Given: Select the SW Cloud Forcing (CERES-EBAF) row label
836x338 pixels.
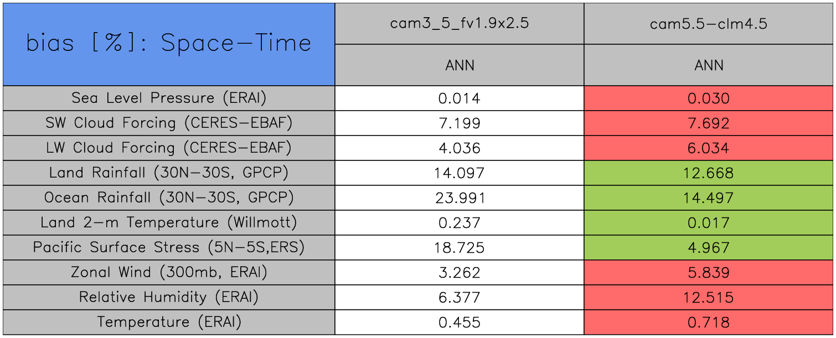Looking at the screenshot, I should coord(169,123).
